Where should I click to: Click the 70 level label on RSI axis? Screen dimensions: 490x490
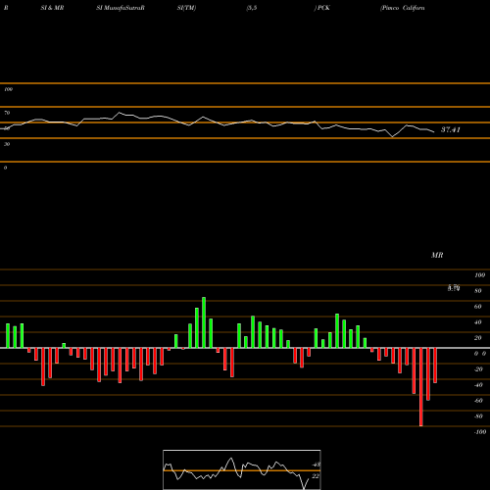coord(7,113)
